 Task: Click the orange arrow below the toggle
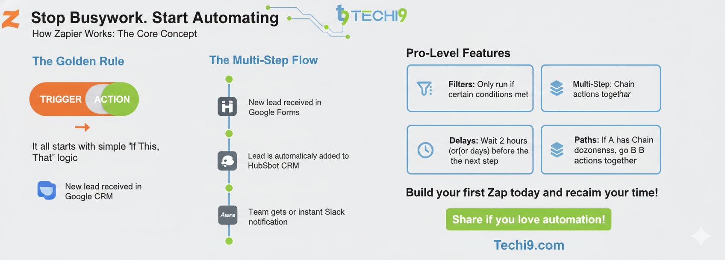(82, 127)
